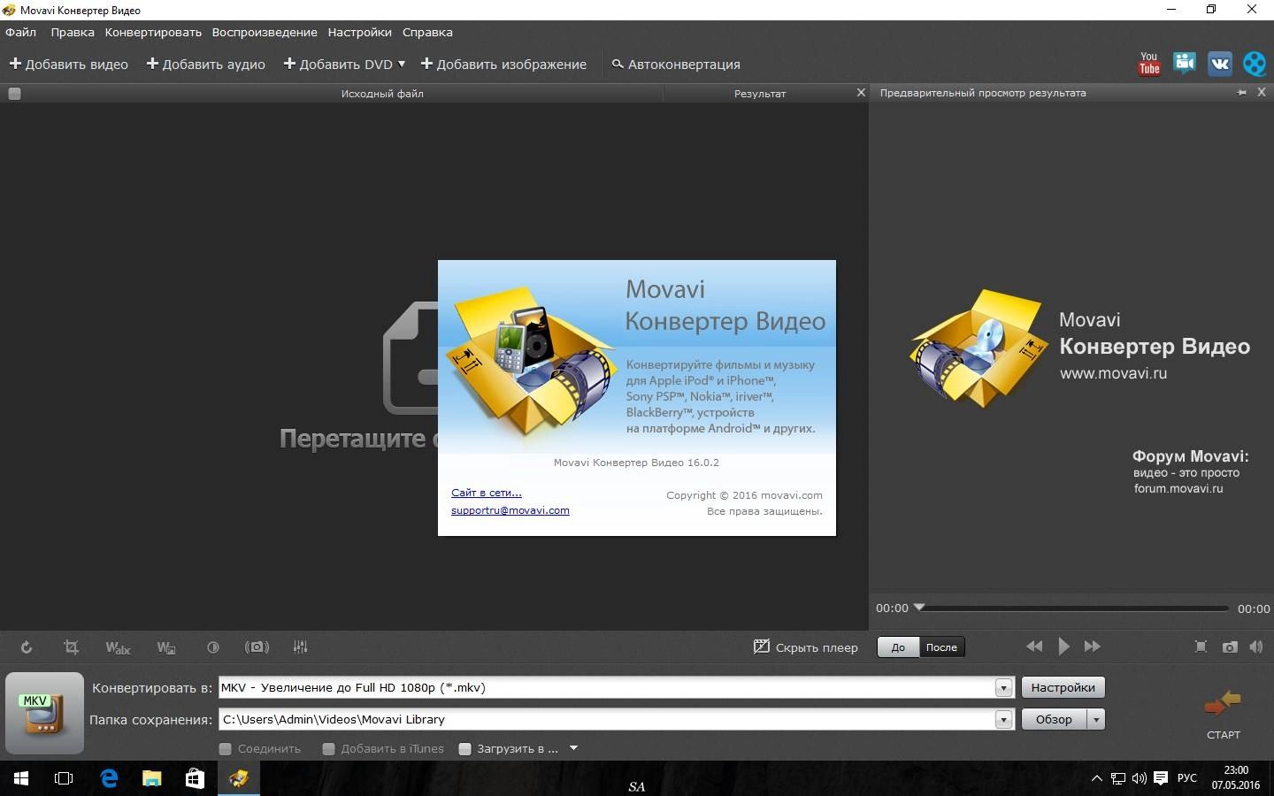Open the VK social network icon
This screenshot has width=1274, height=796.
point(1220,64)
